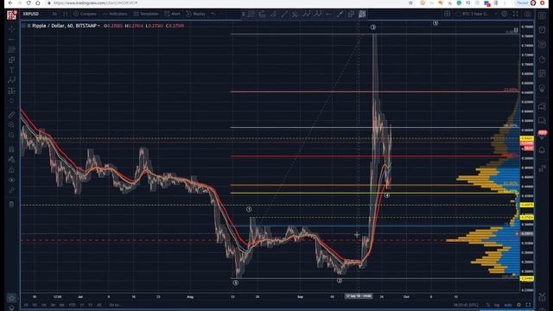Reload the browser page
The height and width of the screenshot is (311, 553).
(29, 3)
